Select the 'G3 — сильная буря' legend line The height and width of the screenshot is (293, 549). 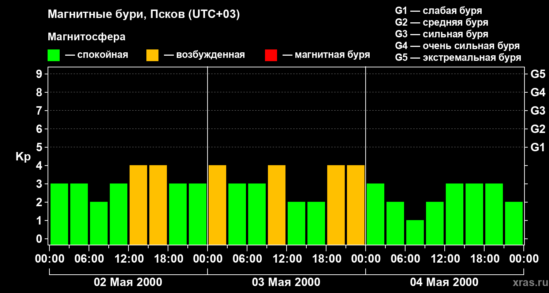click(441, 34)
